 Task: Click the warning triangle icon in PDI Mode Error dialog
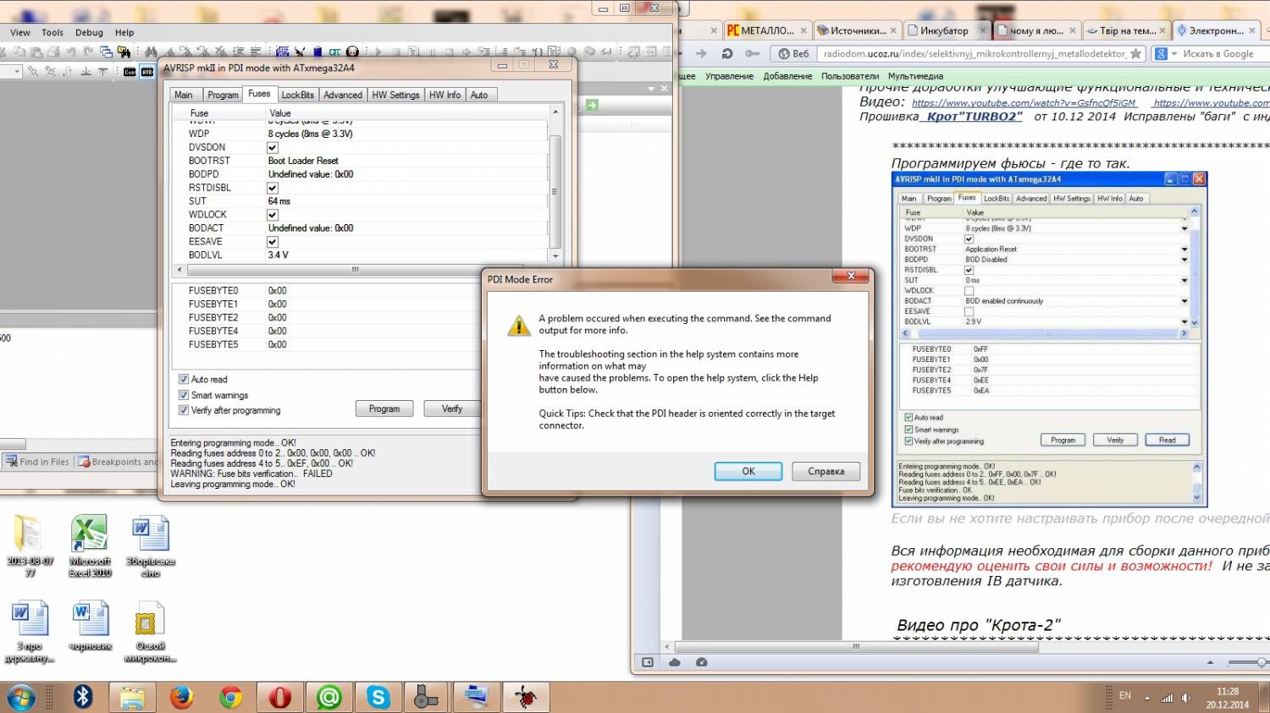pos(518,326)
